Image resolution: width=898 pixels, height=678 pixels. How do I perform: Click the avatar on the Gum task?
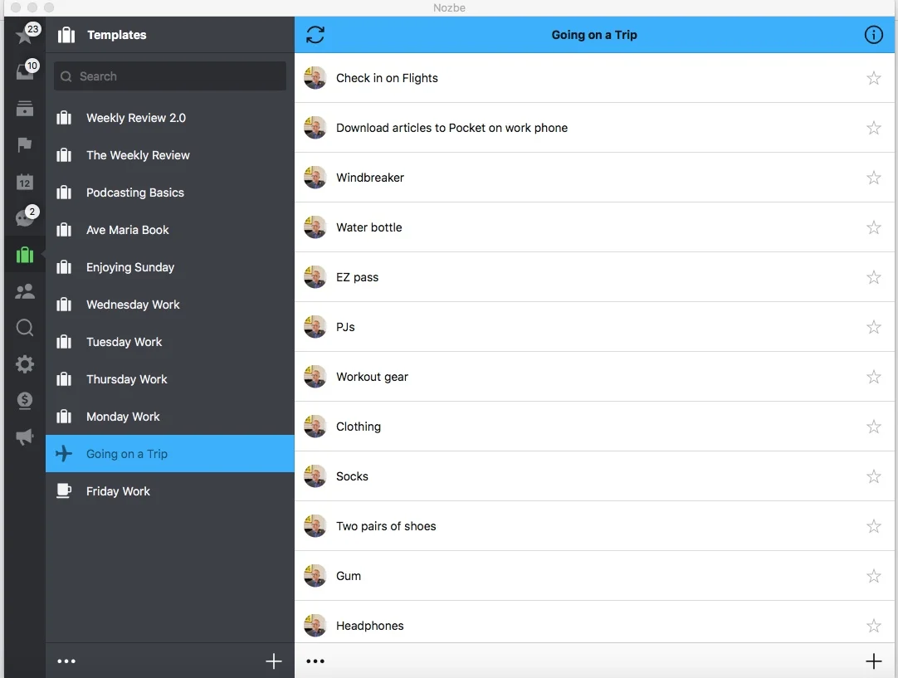315,576
